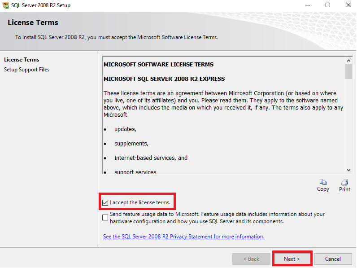This screenshot has height=268, width=357.
Task: Click the MICROSOFT SQL SERVER 2008 R2 EXPRESS heading
Action: pyautogui.click(x=164, y=79)
